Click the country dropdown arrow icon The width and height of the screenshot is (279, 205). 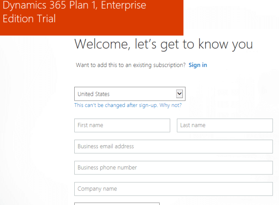[x=180, y=94]
